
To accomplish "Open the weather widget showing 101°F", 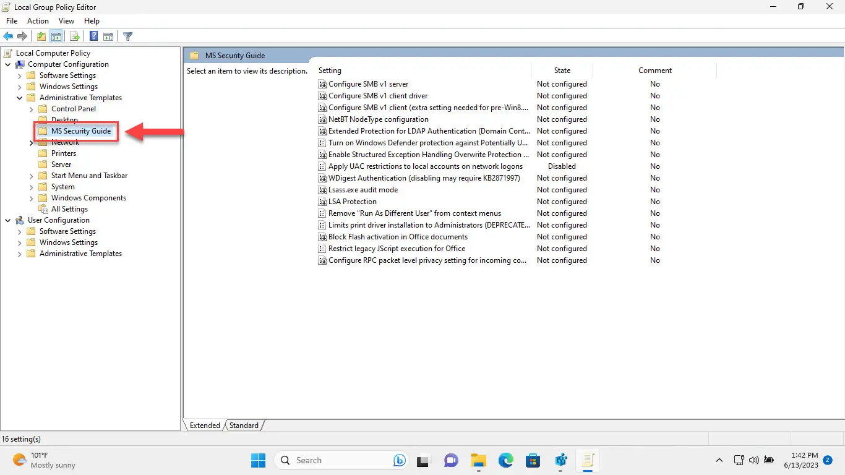I will 45,460.
